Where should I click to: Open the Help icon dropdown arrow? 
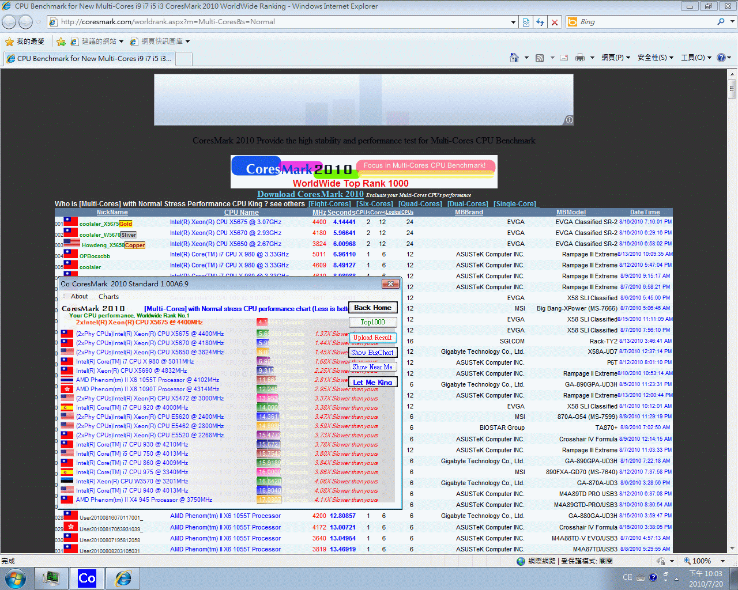(729, 58)
